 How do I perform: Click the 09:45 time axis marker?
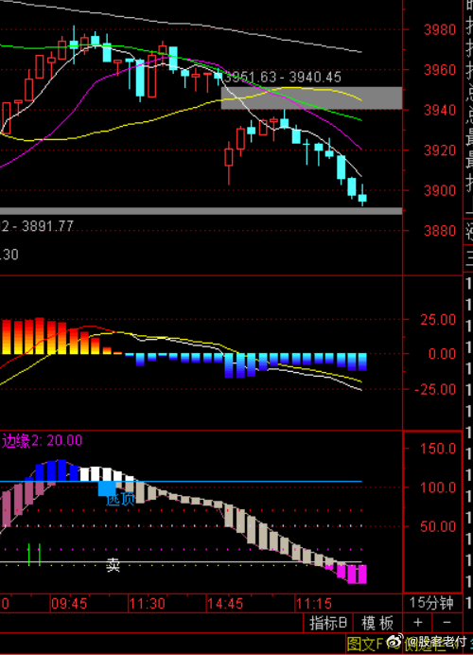[x=69, y=603]
